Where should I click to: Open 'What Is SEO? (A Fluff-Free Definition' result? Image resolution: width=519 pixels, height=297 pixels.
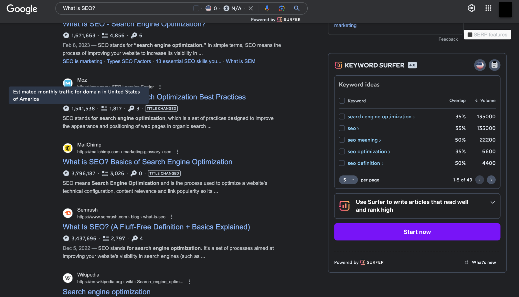pos(156,227)
